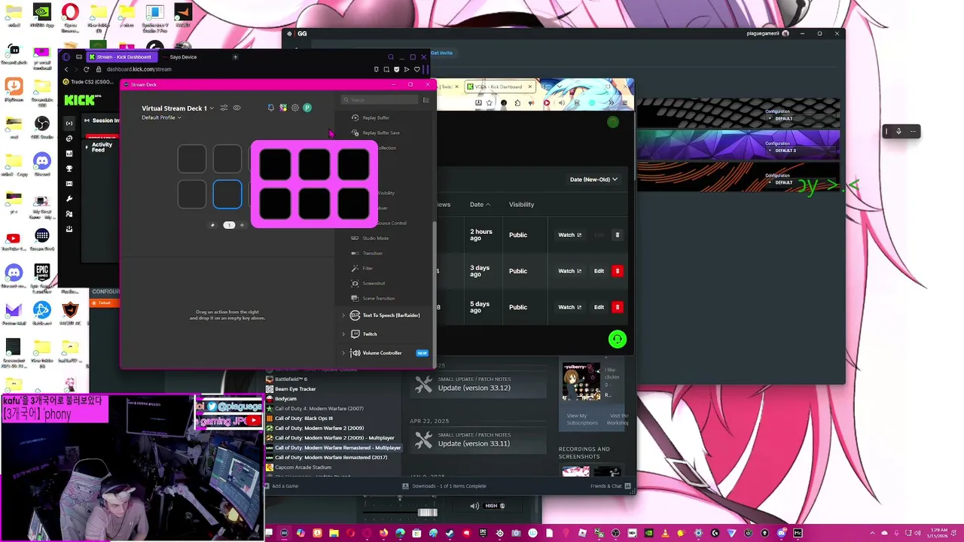Open Firefox from the taskbar
Viewport: 964px width, 542px height.
click(383, 533)
